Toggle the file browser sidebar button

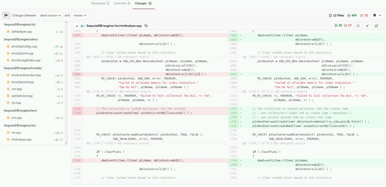coord(6,15)
